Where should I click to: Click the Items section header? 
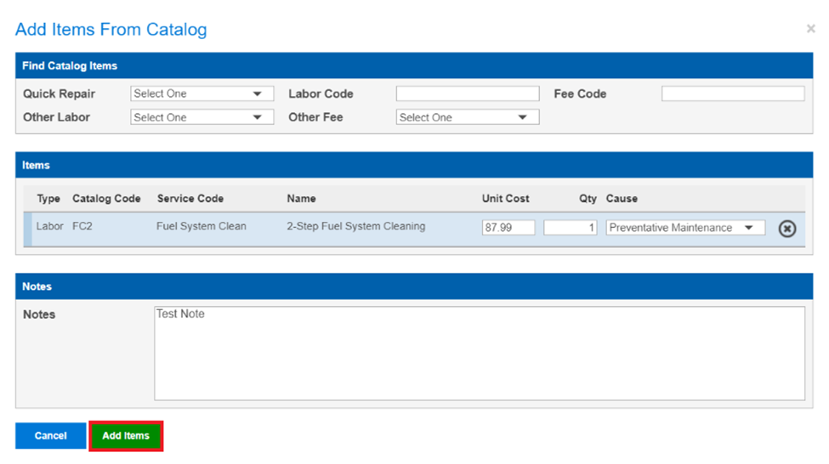[414, 165]
